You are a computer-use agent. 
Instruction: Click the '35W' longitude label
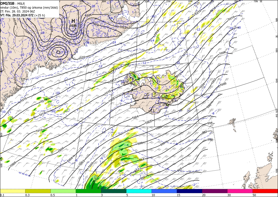click(81, 1)
